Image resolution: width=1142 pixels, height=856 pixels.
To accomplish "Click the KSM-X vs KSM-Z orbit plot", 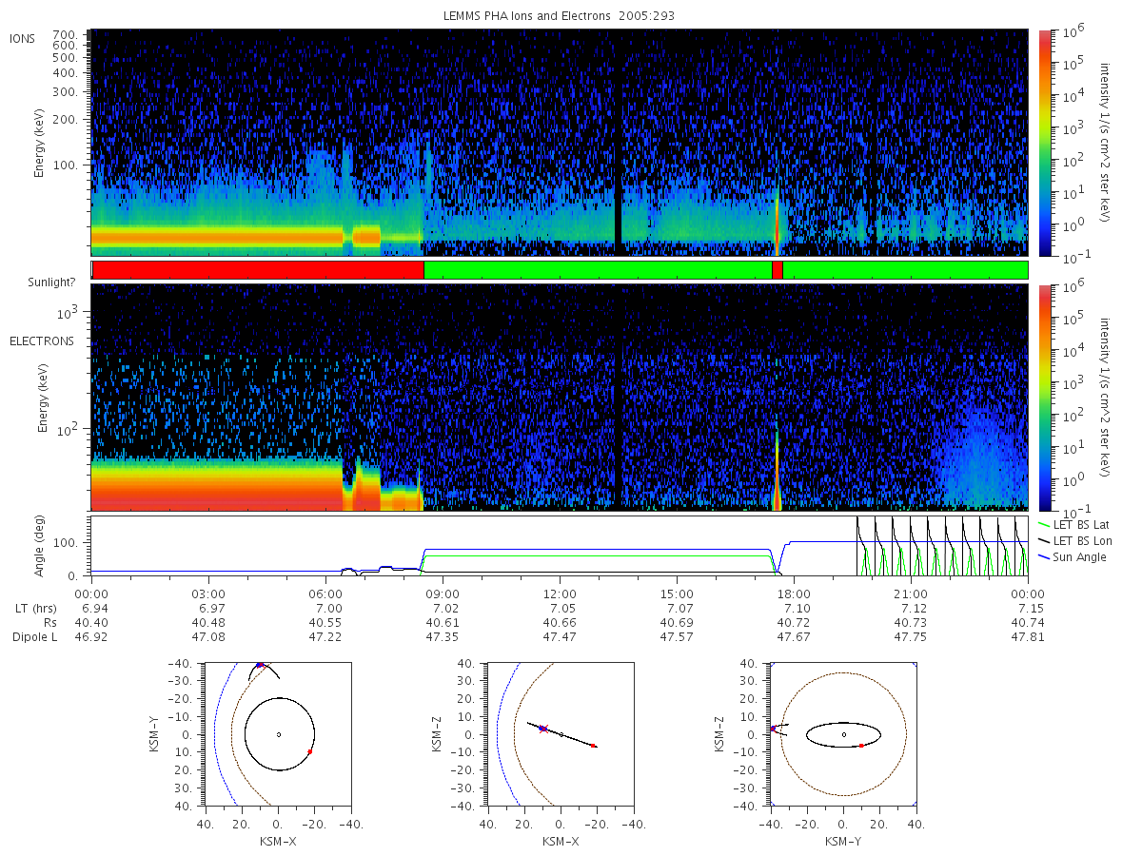I will 561,734.
